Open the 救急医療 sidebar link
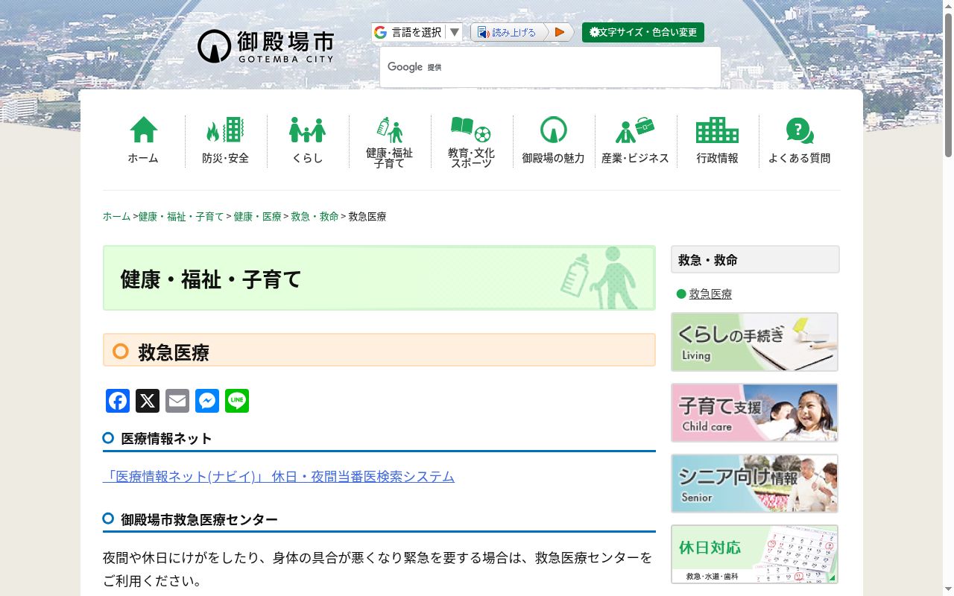 click(710, 294)
